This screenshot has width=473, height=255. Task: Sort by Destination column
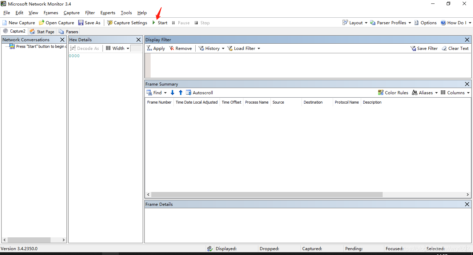tap(317, 102)
